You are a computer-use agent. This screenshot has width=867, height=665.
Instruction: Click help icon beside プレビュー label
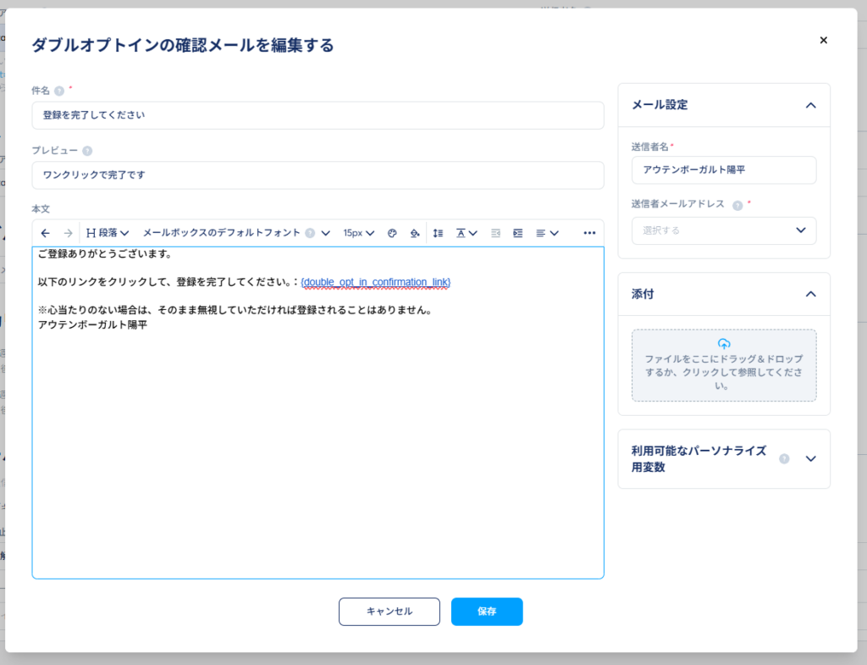click(87, 151)
